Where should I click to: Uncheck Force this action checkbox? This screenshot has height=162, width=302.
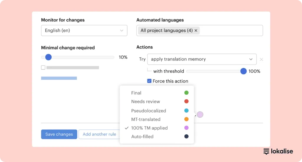149,81
